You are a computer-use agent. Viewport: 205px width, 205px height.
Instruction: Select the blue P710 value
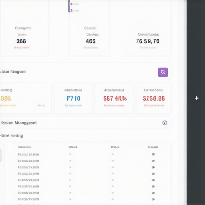pyautogui.click(x=73, y=98)
